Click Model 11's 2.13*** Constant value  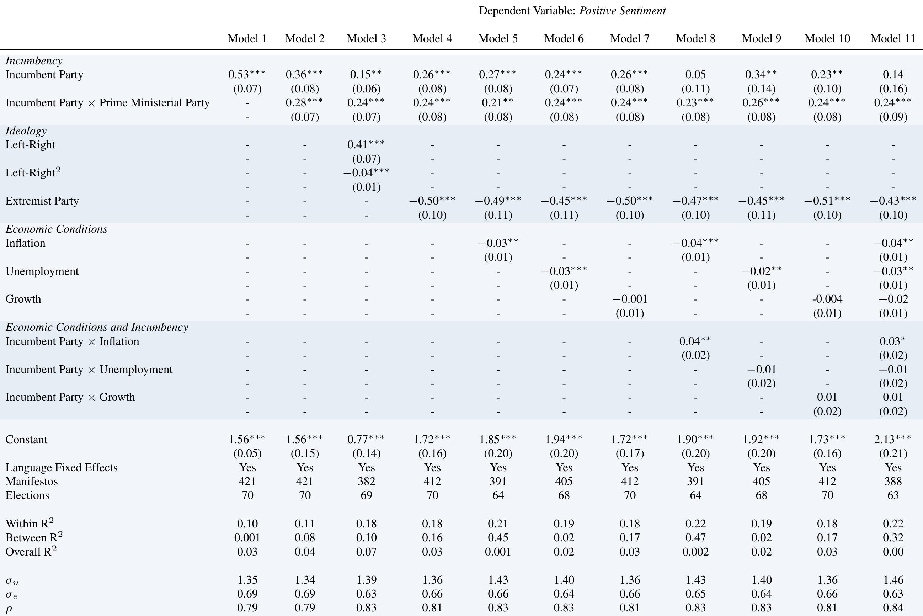click(893, 439)
